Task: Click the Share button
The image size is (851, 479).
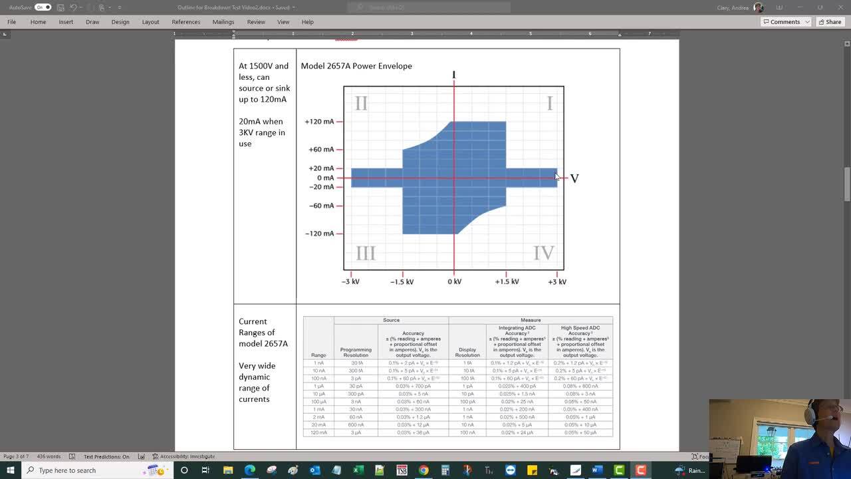Action: point(830,22)
